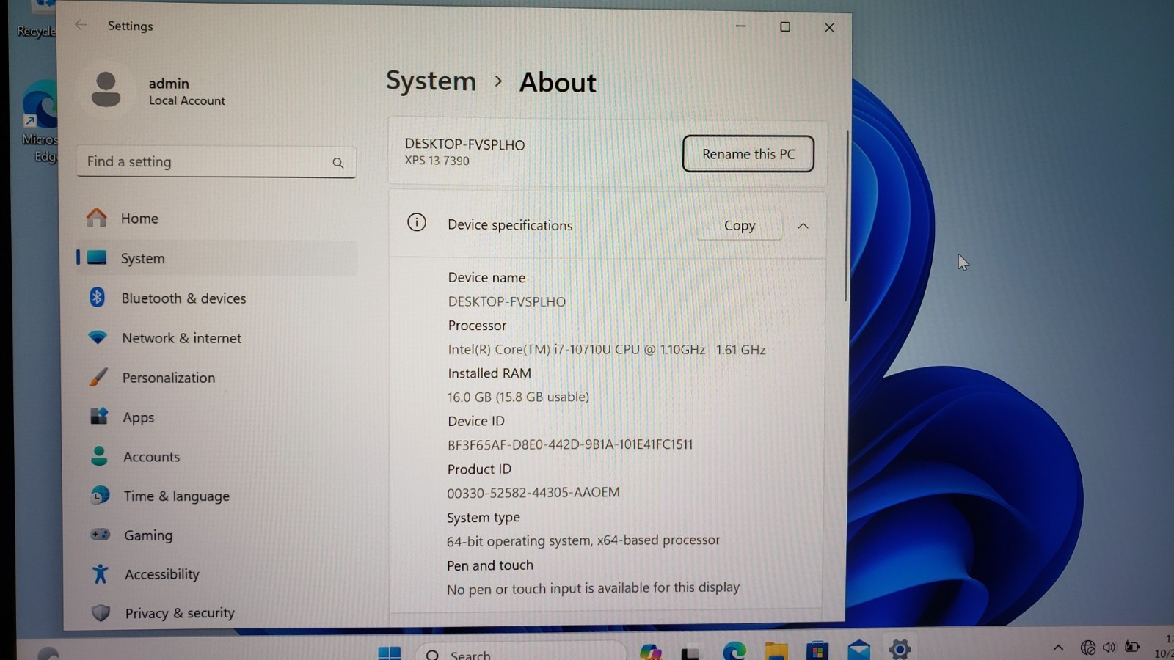
Task: Click the Accessibility figure icon
Action: coord(101,573)
